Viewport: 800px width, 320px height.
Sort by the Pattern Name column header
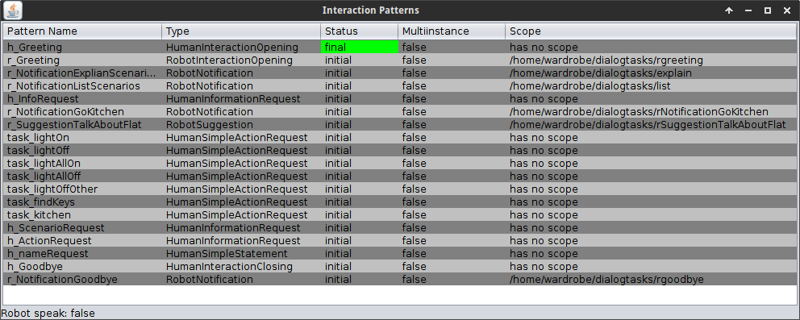(x=82, y=31)
